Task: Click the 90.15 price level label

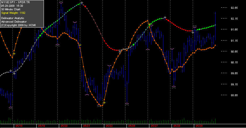Action: click(234, 63)
